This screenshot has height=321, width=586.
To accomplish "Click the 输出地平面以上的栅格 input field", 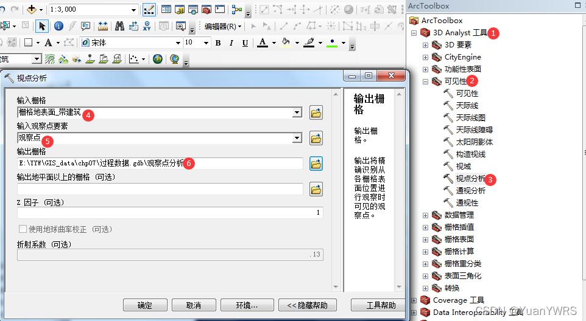I will pos(160,189).
